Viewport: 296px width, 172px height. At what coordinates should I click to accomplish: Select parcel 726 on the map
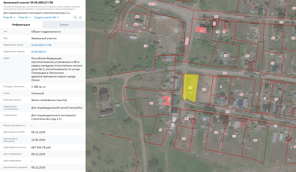(x=204, y=89)
